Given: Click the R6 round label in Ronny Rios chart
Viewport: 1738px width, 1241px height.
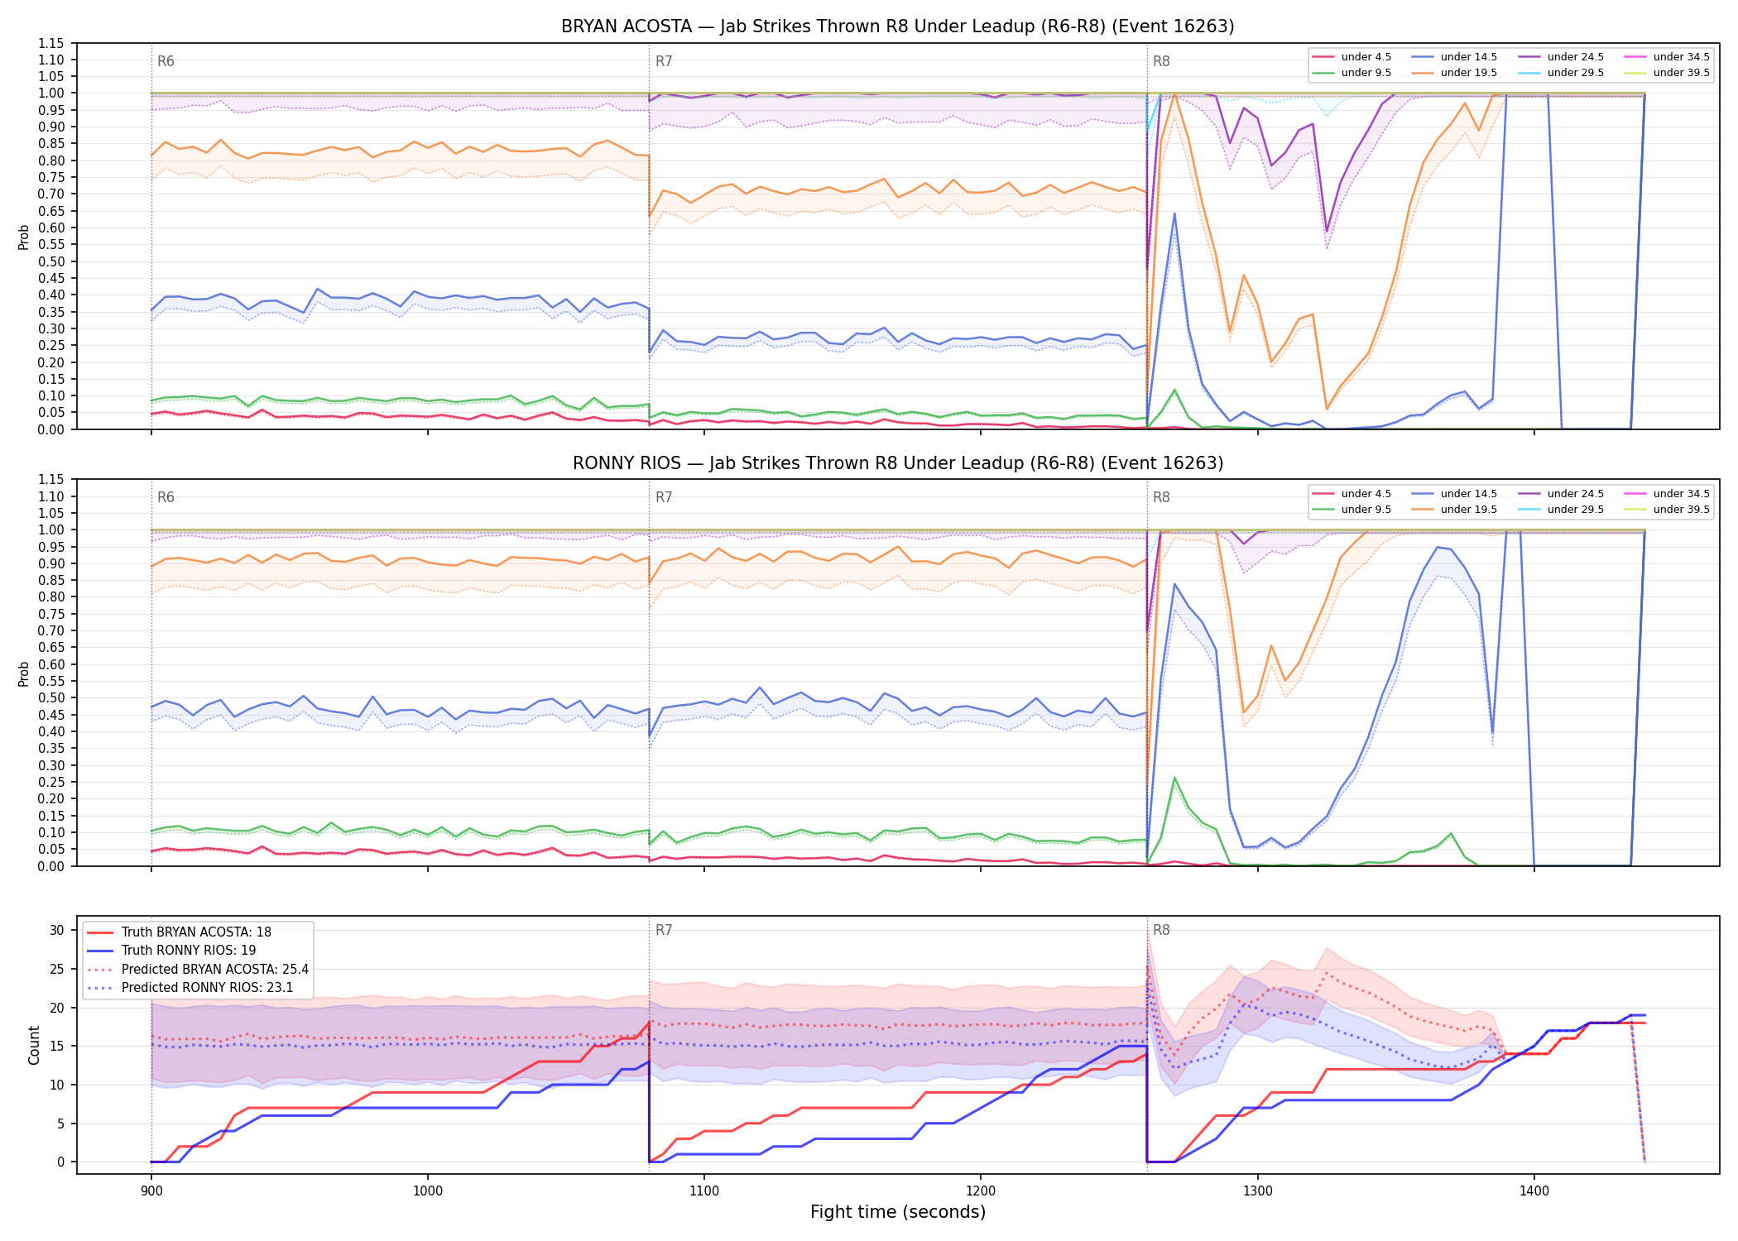Looking at the screenshot, I should pos(166,497).
